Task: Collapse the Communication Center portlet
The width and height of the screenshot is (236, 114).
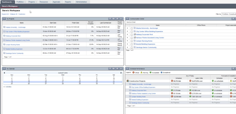Action: (x=128, y=19)
